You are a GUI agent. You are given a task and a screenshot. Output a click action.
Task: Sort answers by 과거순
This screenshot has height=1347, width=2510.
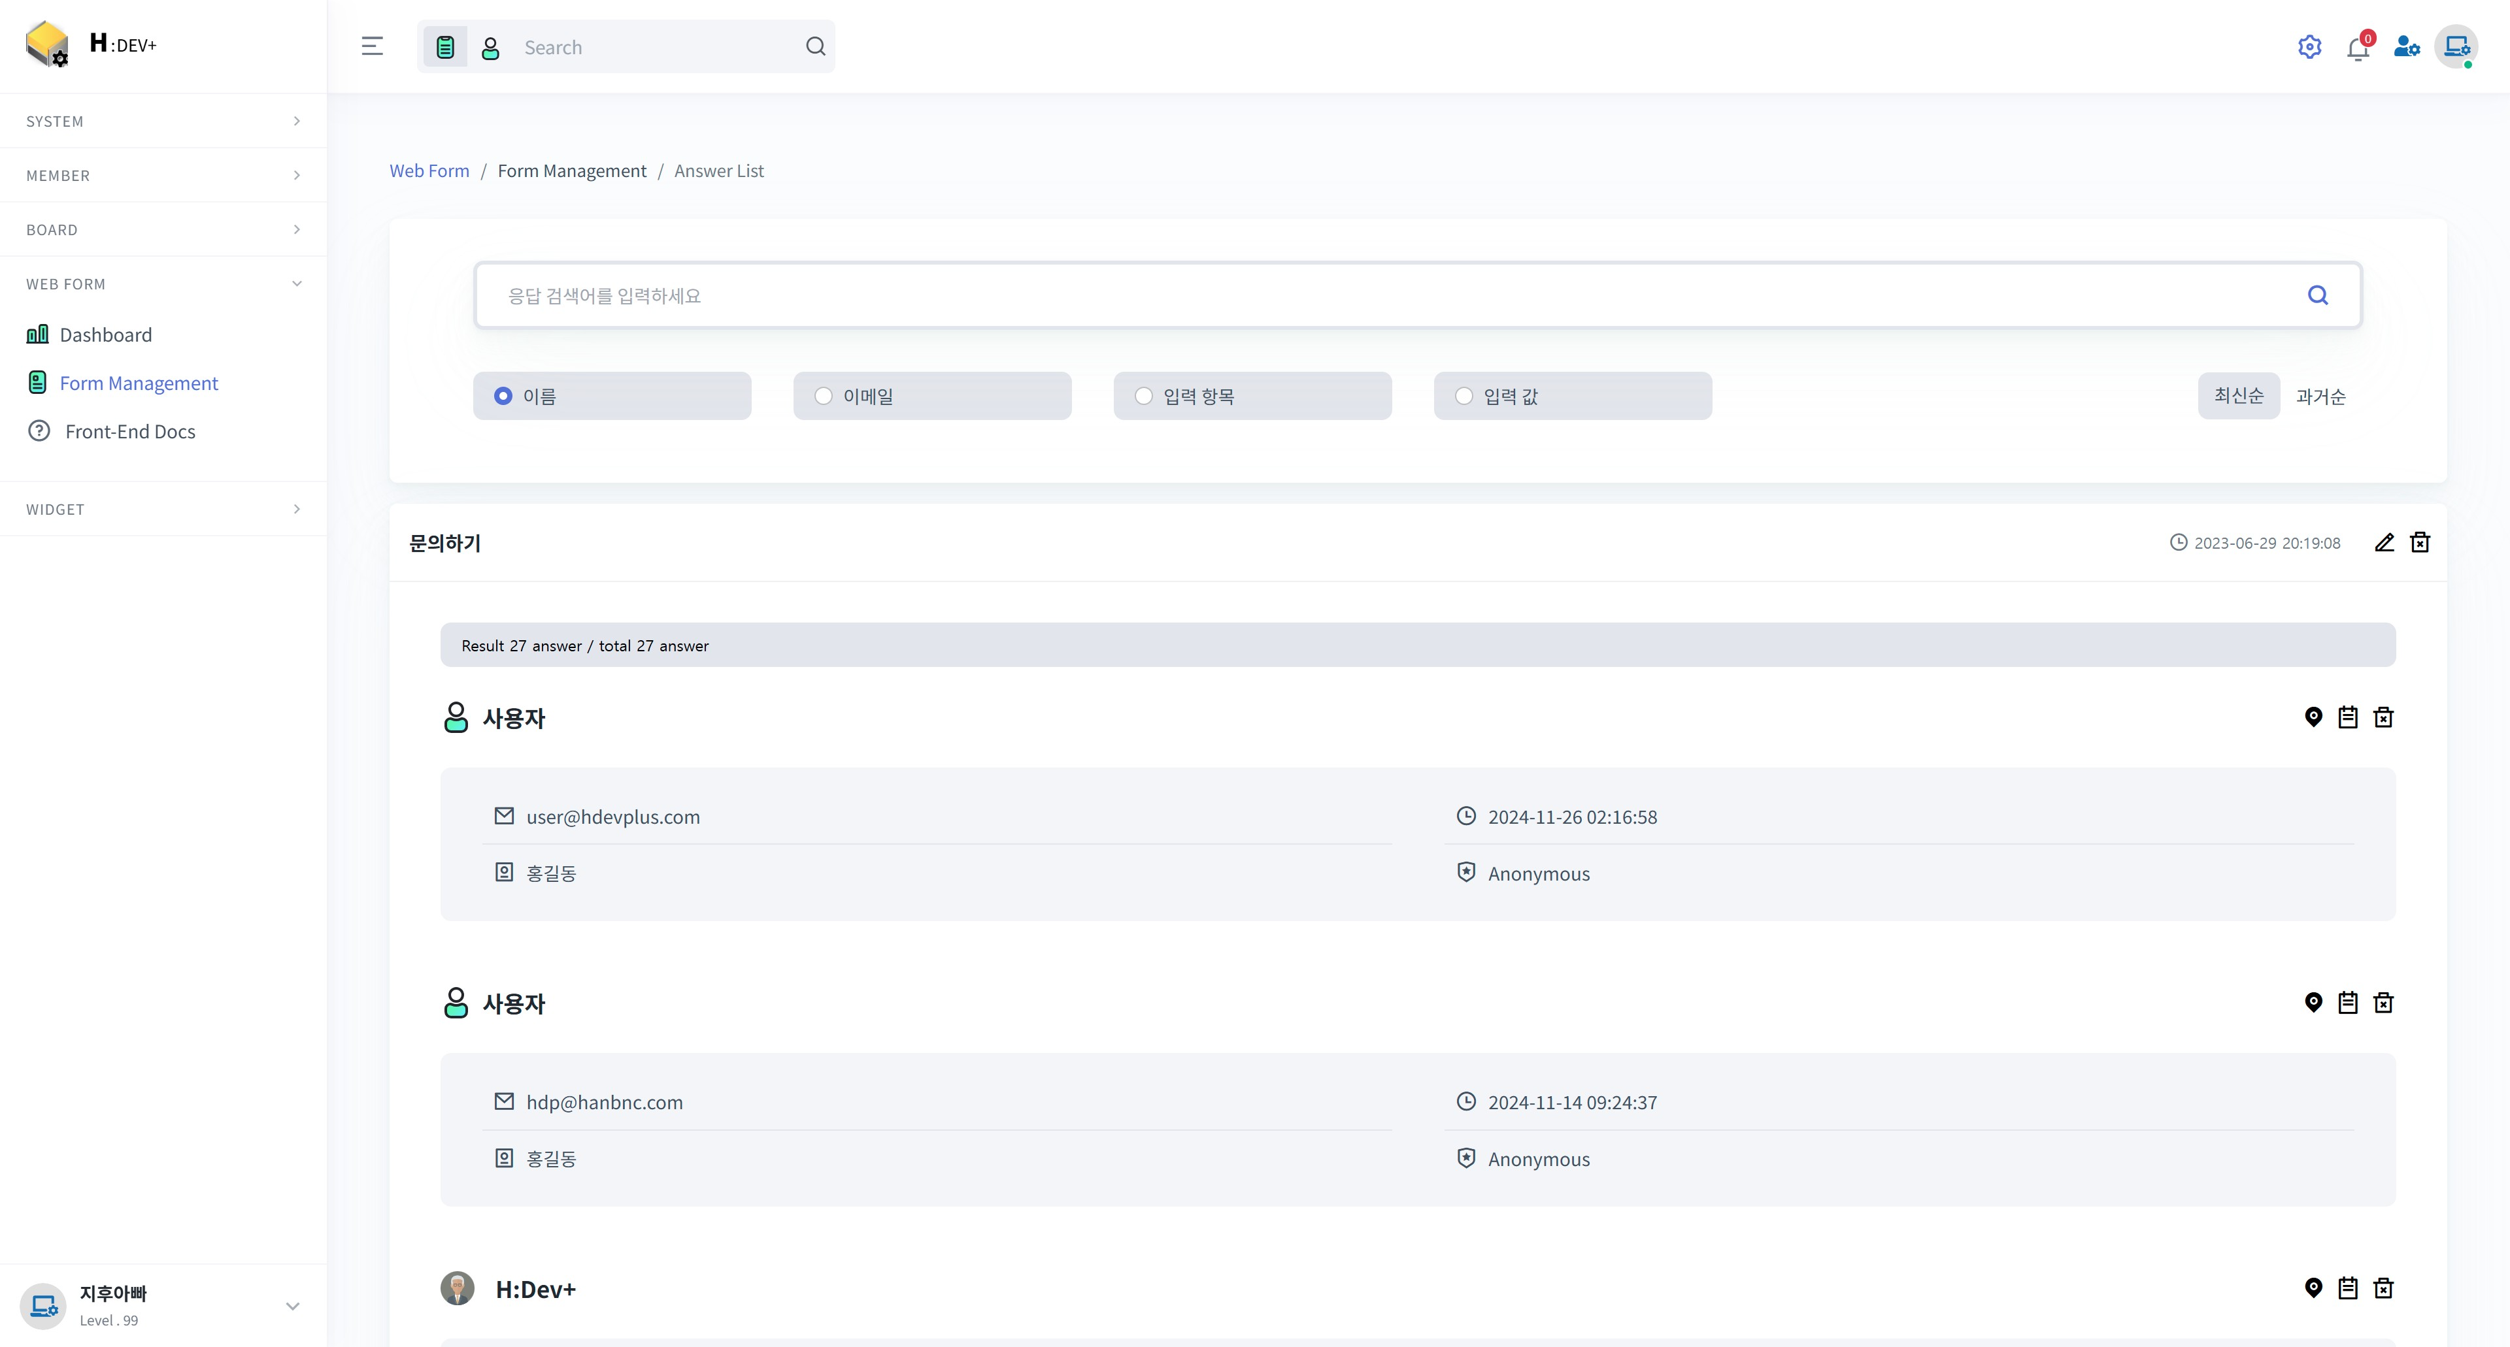click(2321, 397)
